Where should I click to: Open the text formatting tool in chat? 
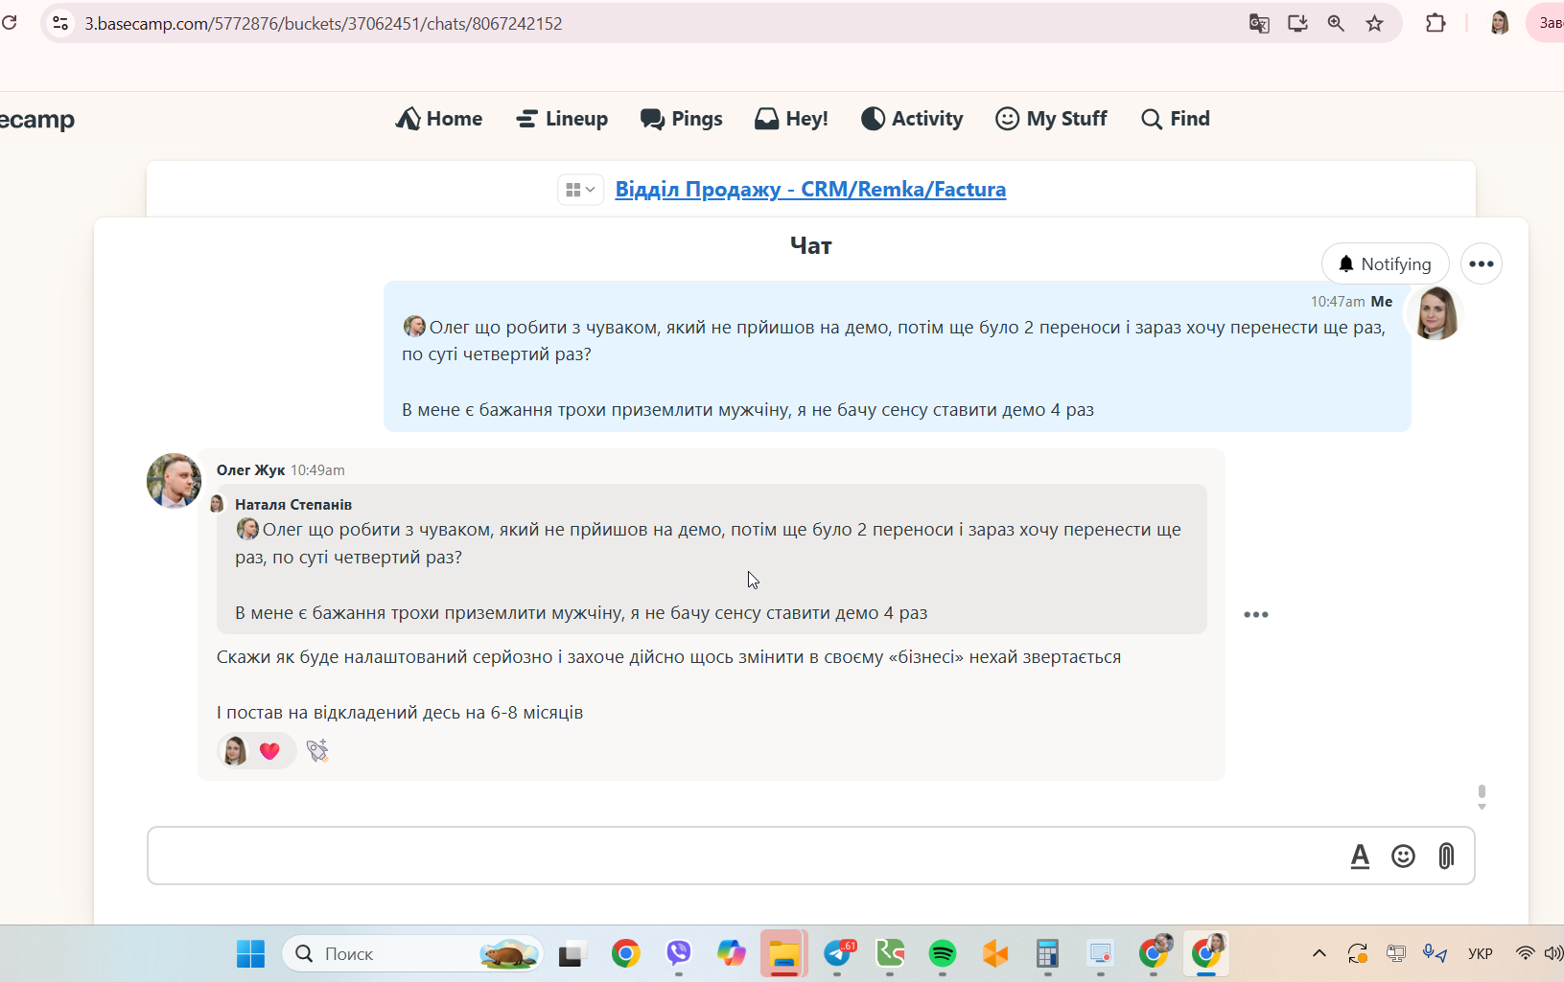click(1360, 856)
